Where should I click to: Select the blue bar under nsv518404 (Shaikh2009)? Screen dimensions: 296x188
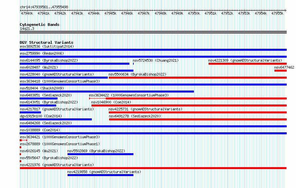tap(107, 92)
